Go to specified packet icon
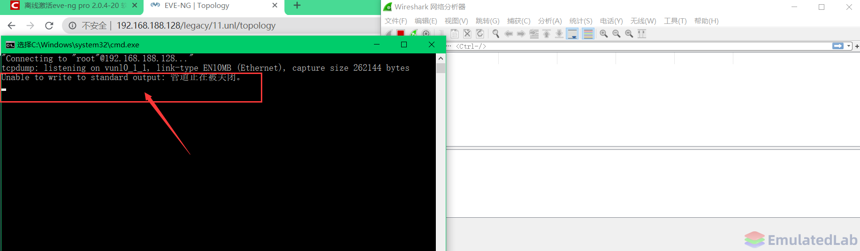This screenshot has width=860, height=251. pos(534,34)
